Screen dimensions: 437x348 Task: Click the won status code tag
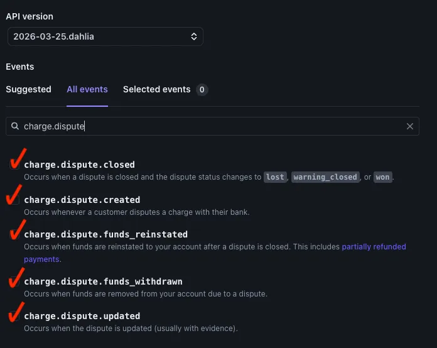pyautogui.click(x=382, y=177)
